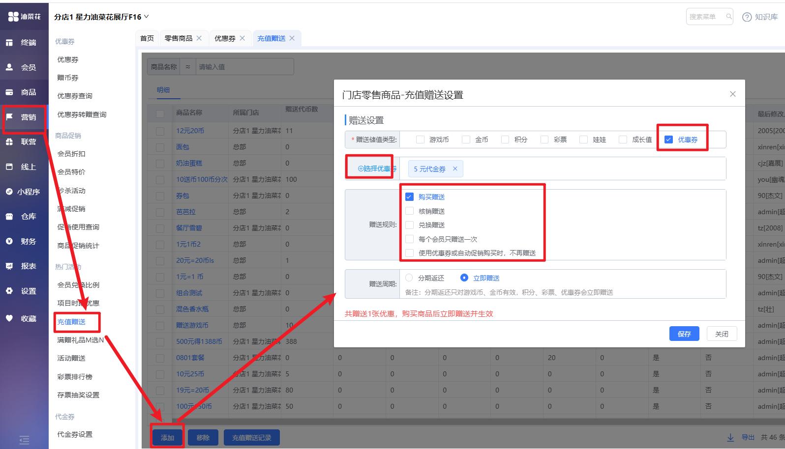Screen dimensions: 785x449
Task: Open 代金券设置 menu item
Action: coord(75,434)
